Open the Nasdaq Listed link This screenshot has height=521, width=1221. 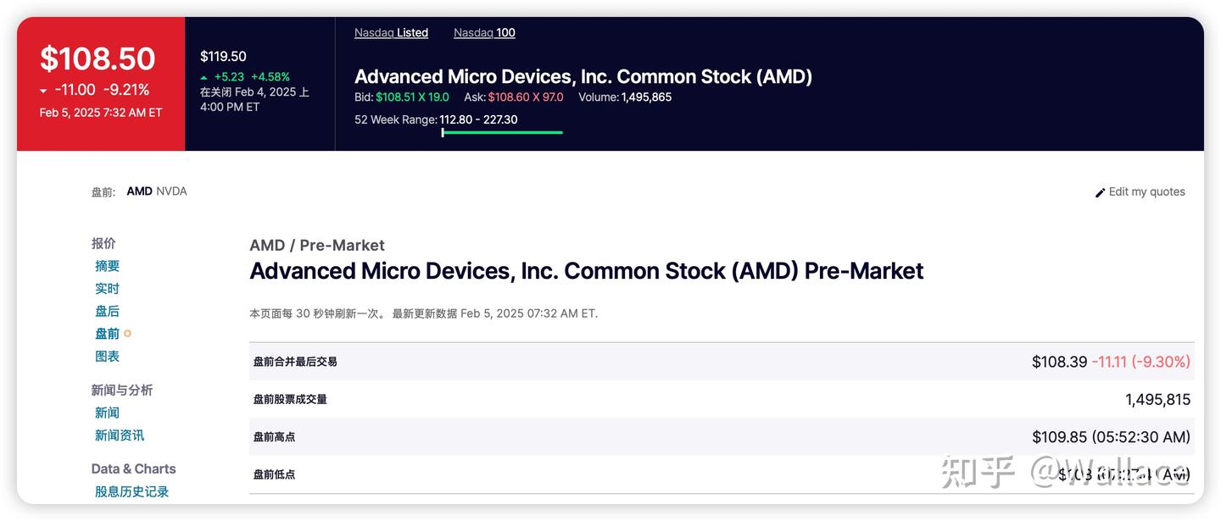[391, 32]
